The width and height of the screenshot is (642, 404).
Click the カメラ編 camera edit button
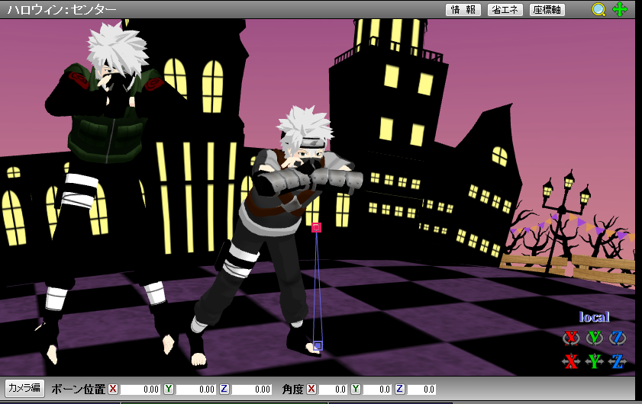(24, 388)
